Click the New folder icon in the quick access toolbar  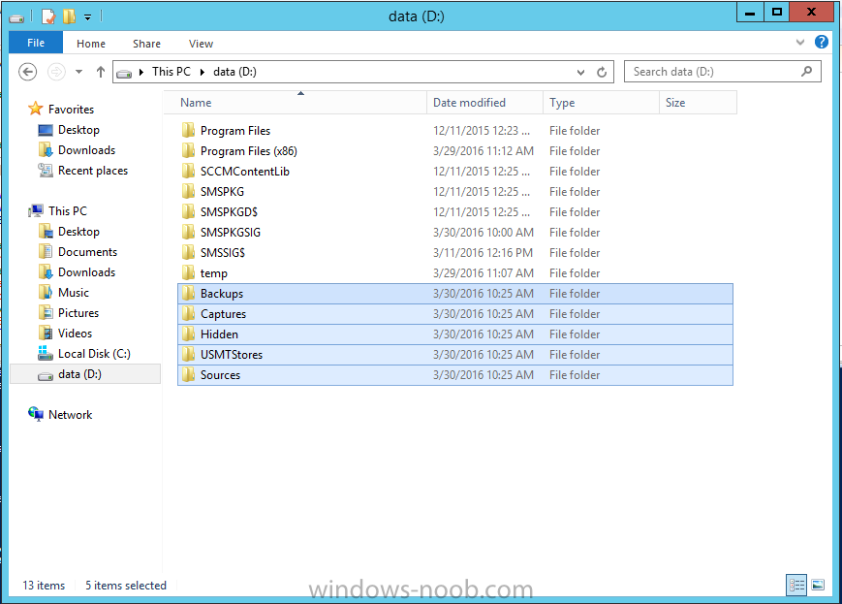point(69,16)
